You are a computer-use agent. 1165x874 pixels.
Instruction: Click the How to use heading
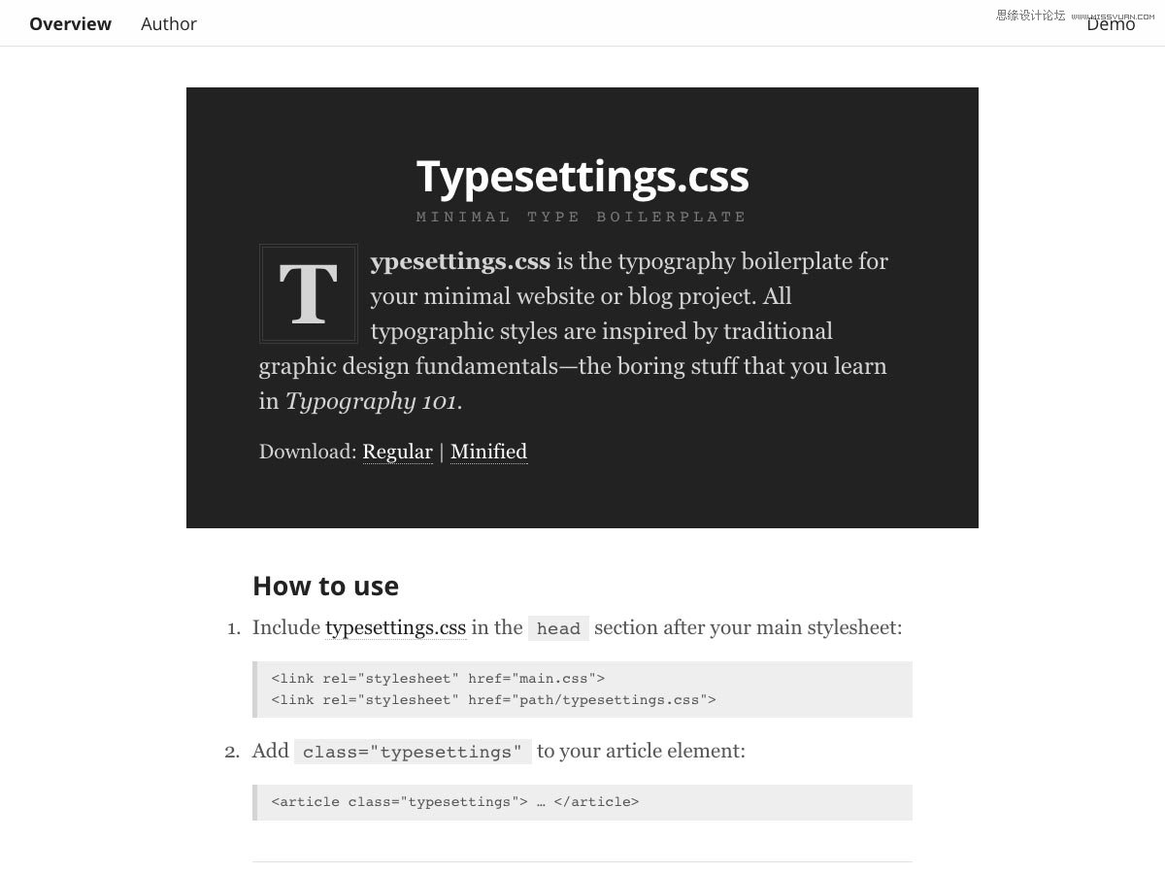click(x=325, y=586)
